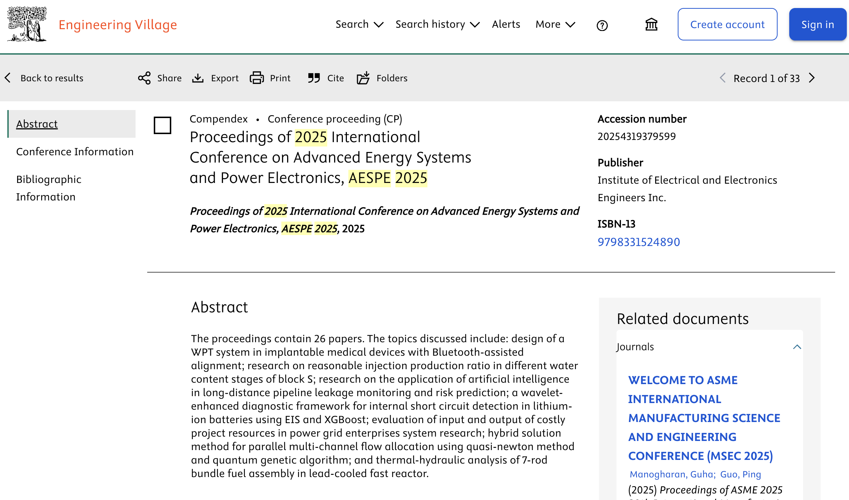The width and height of the screenshot is (849, 500).
Task: Click the institution building icon
Action: pyautogui.click(x=651, y=25)
